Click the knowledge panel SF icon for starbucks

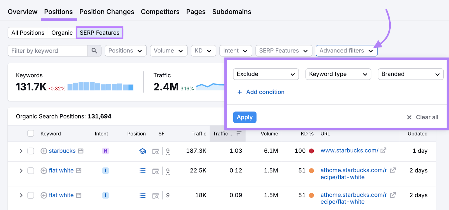143,151
